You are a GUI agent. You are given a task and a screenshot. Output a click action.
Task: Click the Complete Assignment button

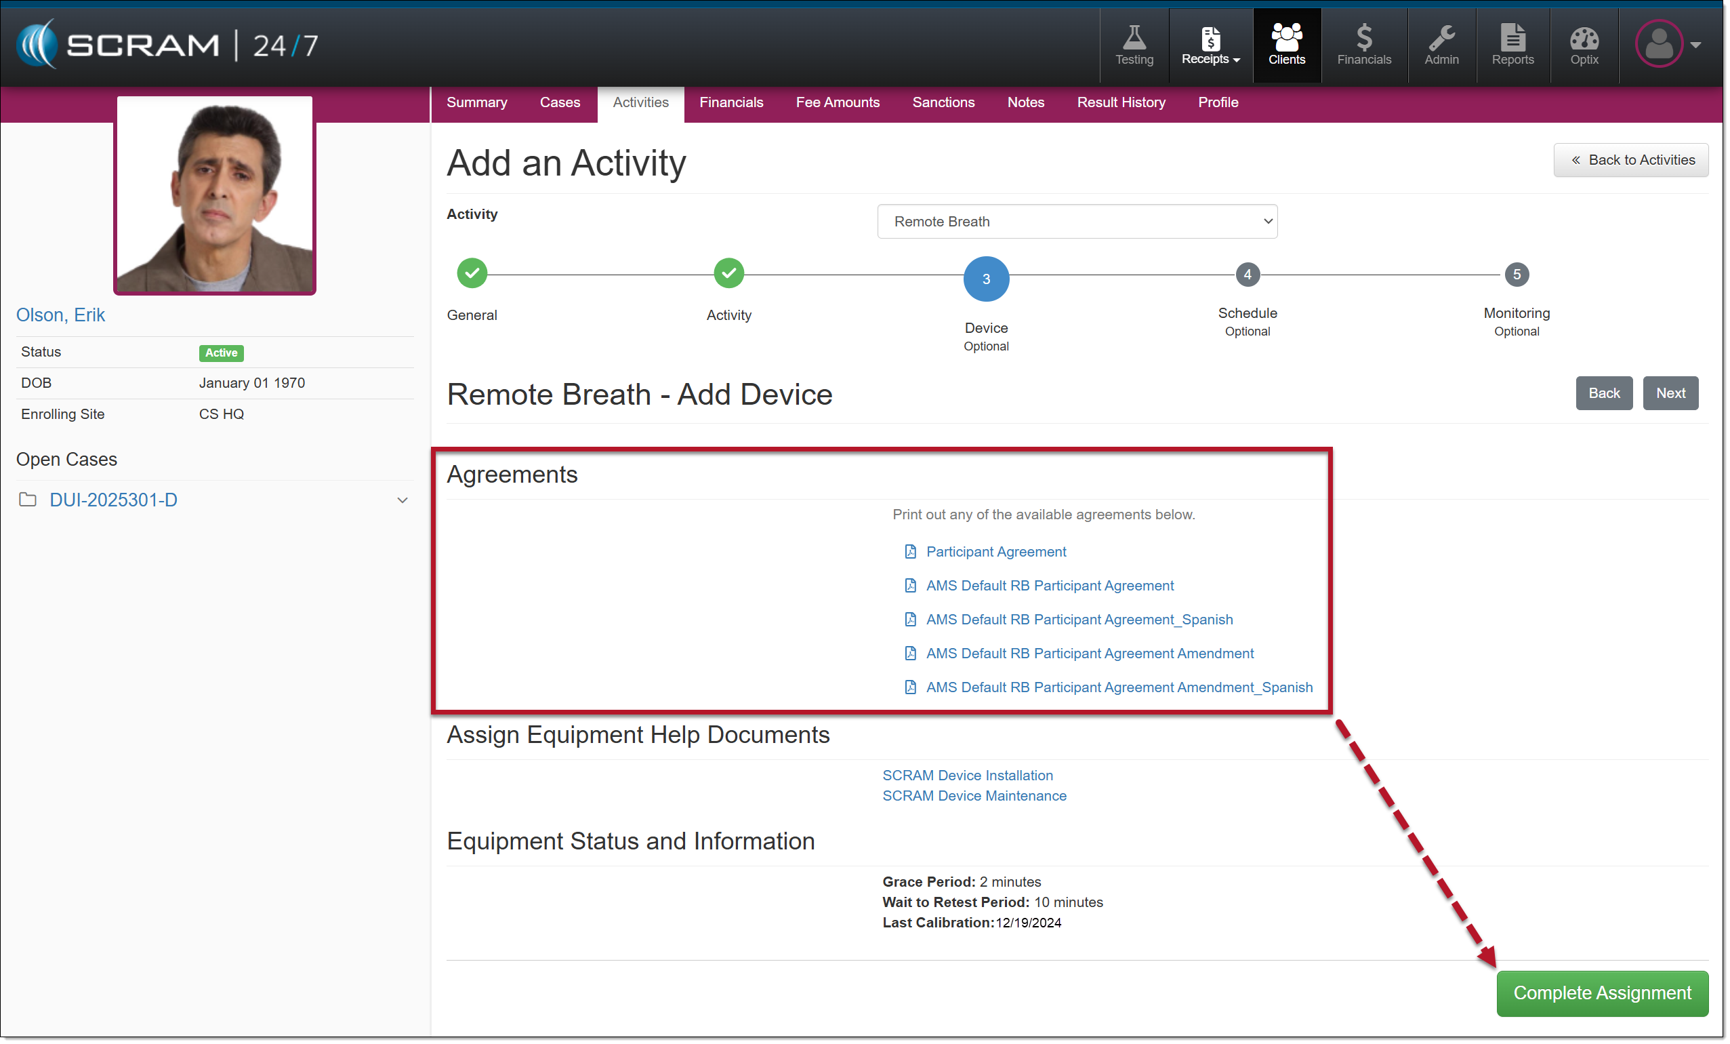click(x=1601, y=992)
